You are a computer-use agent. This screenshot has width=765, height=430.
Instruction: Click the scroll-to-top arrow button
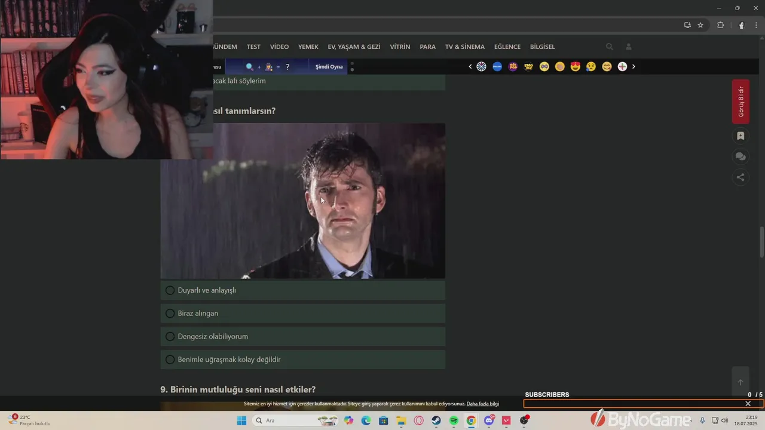point(740,382)
